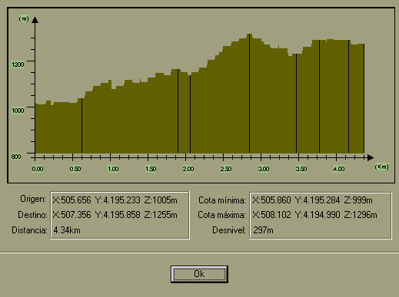Select the tallest profile peak marker line
Screen dimensions: 399x297
(x=249, y=94)
